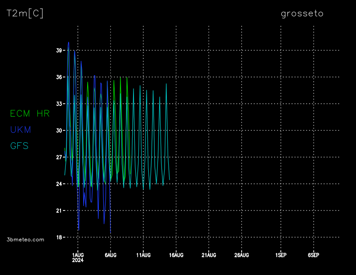The height and width of the screenshot is (275, 356).
Task: Select the 30 degree axis label
Action: (59, 131)
